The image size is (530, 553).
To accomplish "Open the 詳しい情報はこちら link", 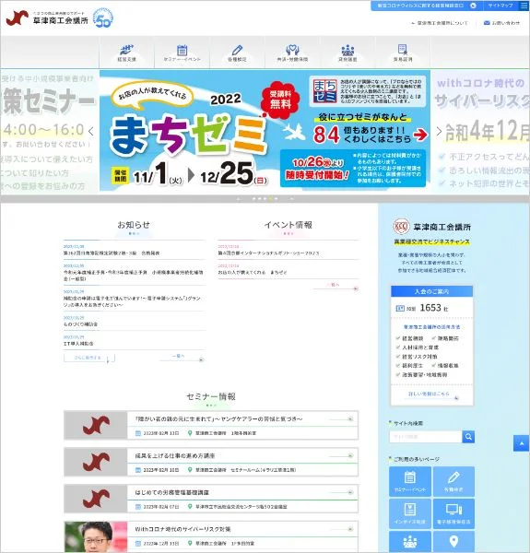I will [x=431, y=394].
